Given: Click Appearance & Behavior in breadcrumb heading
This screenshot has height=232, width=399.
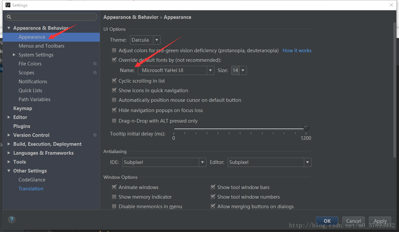Looking at the screenshot, I should point(131,17).
